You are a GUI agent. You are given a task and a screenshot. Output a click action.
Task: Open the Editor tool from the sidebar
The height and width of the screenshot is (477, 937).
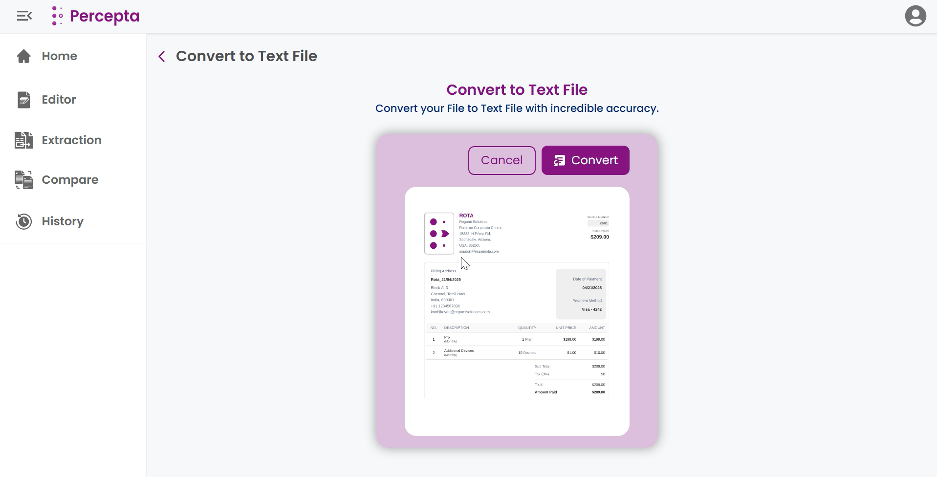coord(59,100)
